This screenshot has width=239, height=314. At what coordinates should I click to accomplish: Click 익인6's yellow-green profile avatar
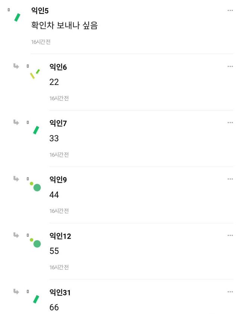(35, 73)
